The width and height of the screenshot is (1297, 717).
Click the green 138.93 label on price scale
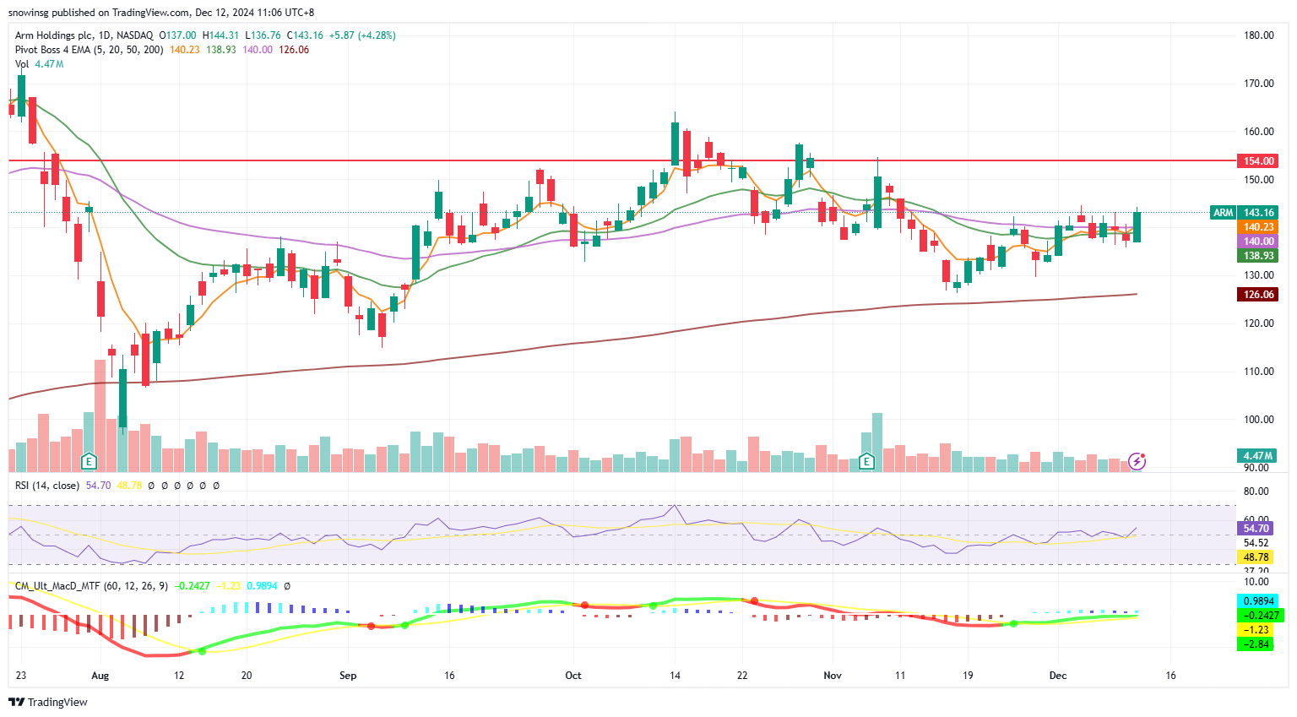(x=1258, y=256)
